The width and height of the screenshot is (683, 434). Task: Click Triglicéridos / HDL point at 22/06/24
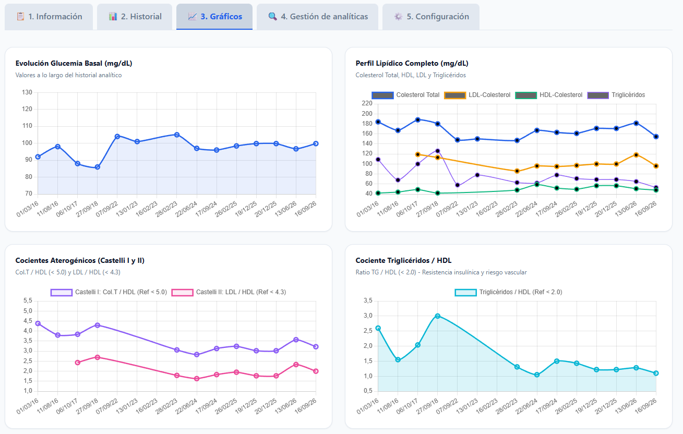point(537,375)
